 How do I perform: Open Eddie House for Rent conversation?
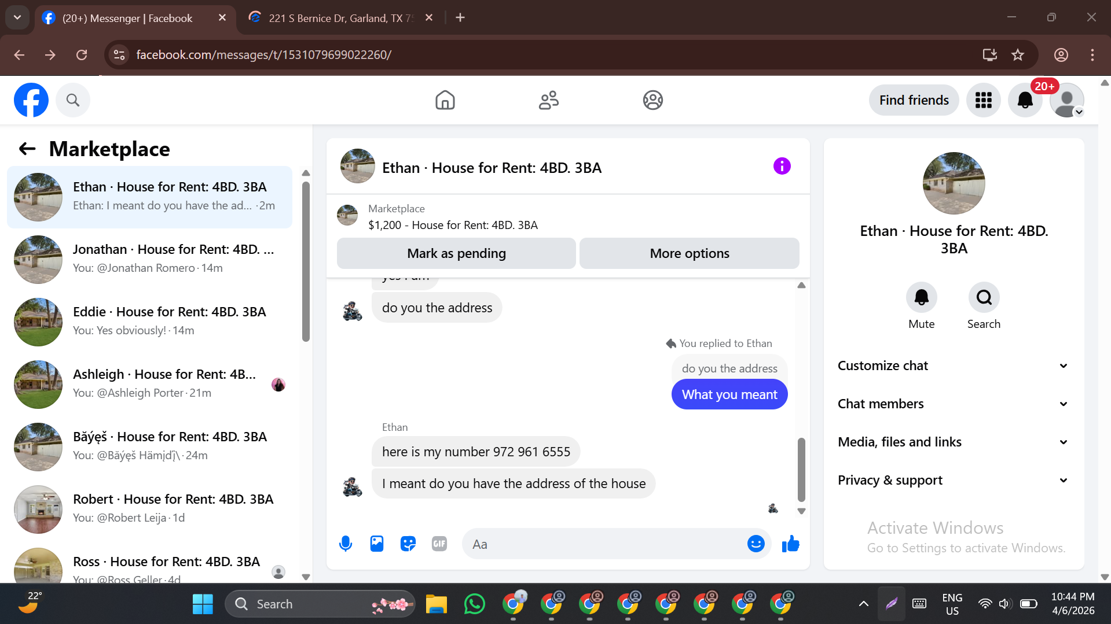(x=149, y=322)
